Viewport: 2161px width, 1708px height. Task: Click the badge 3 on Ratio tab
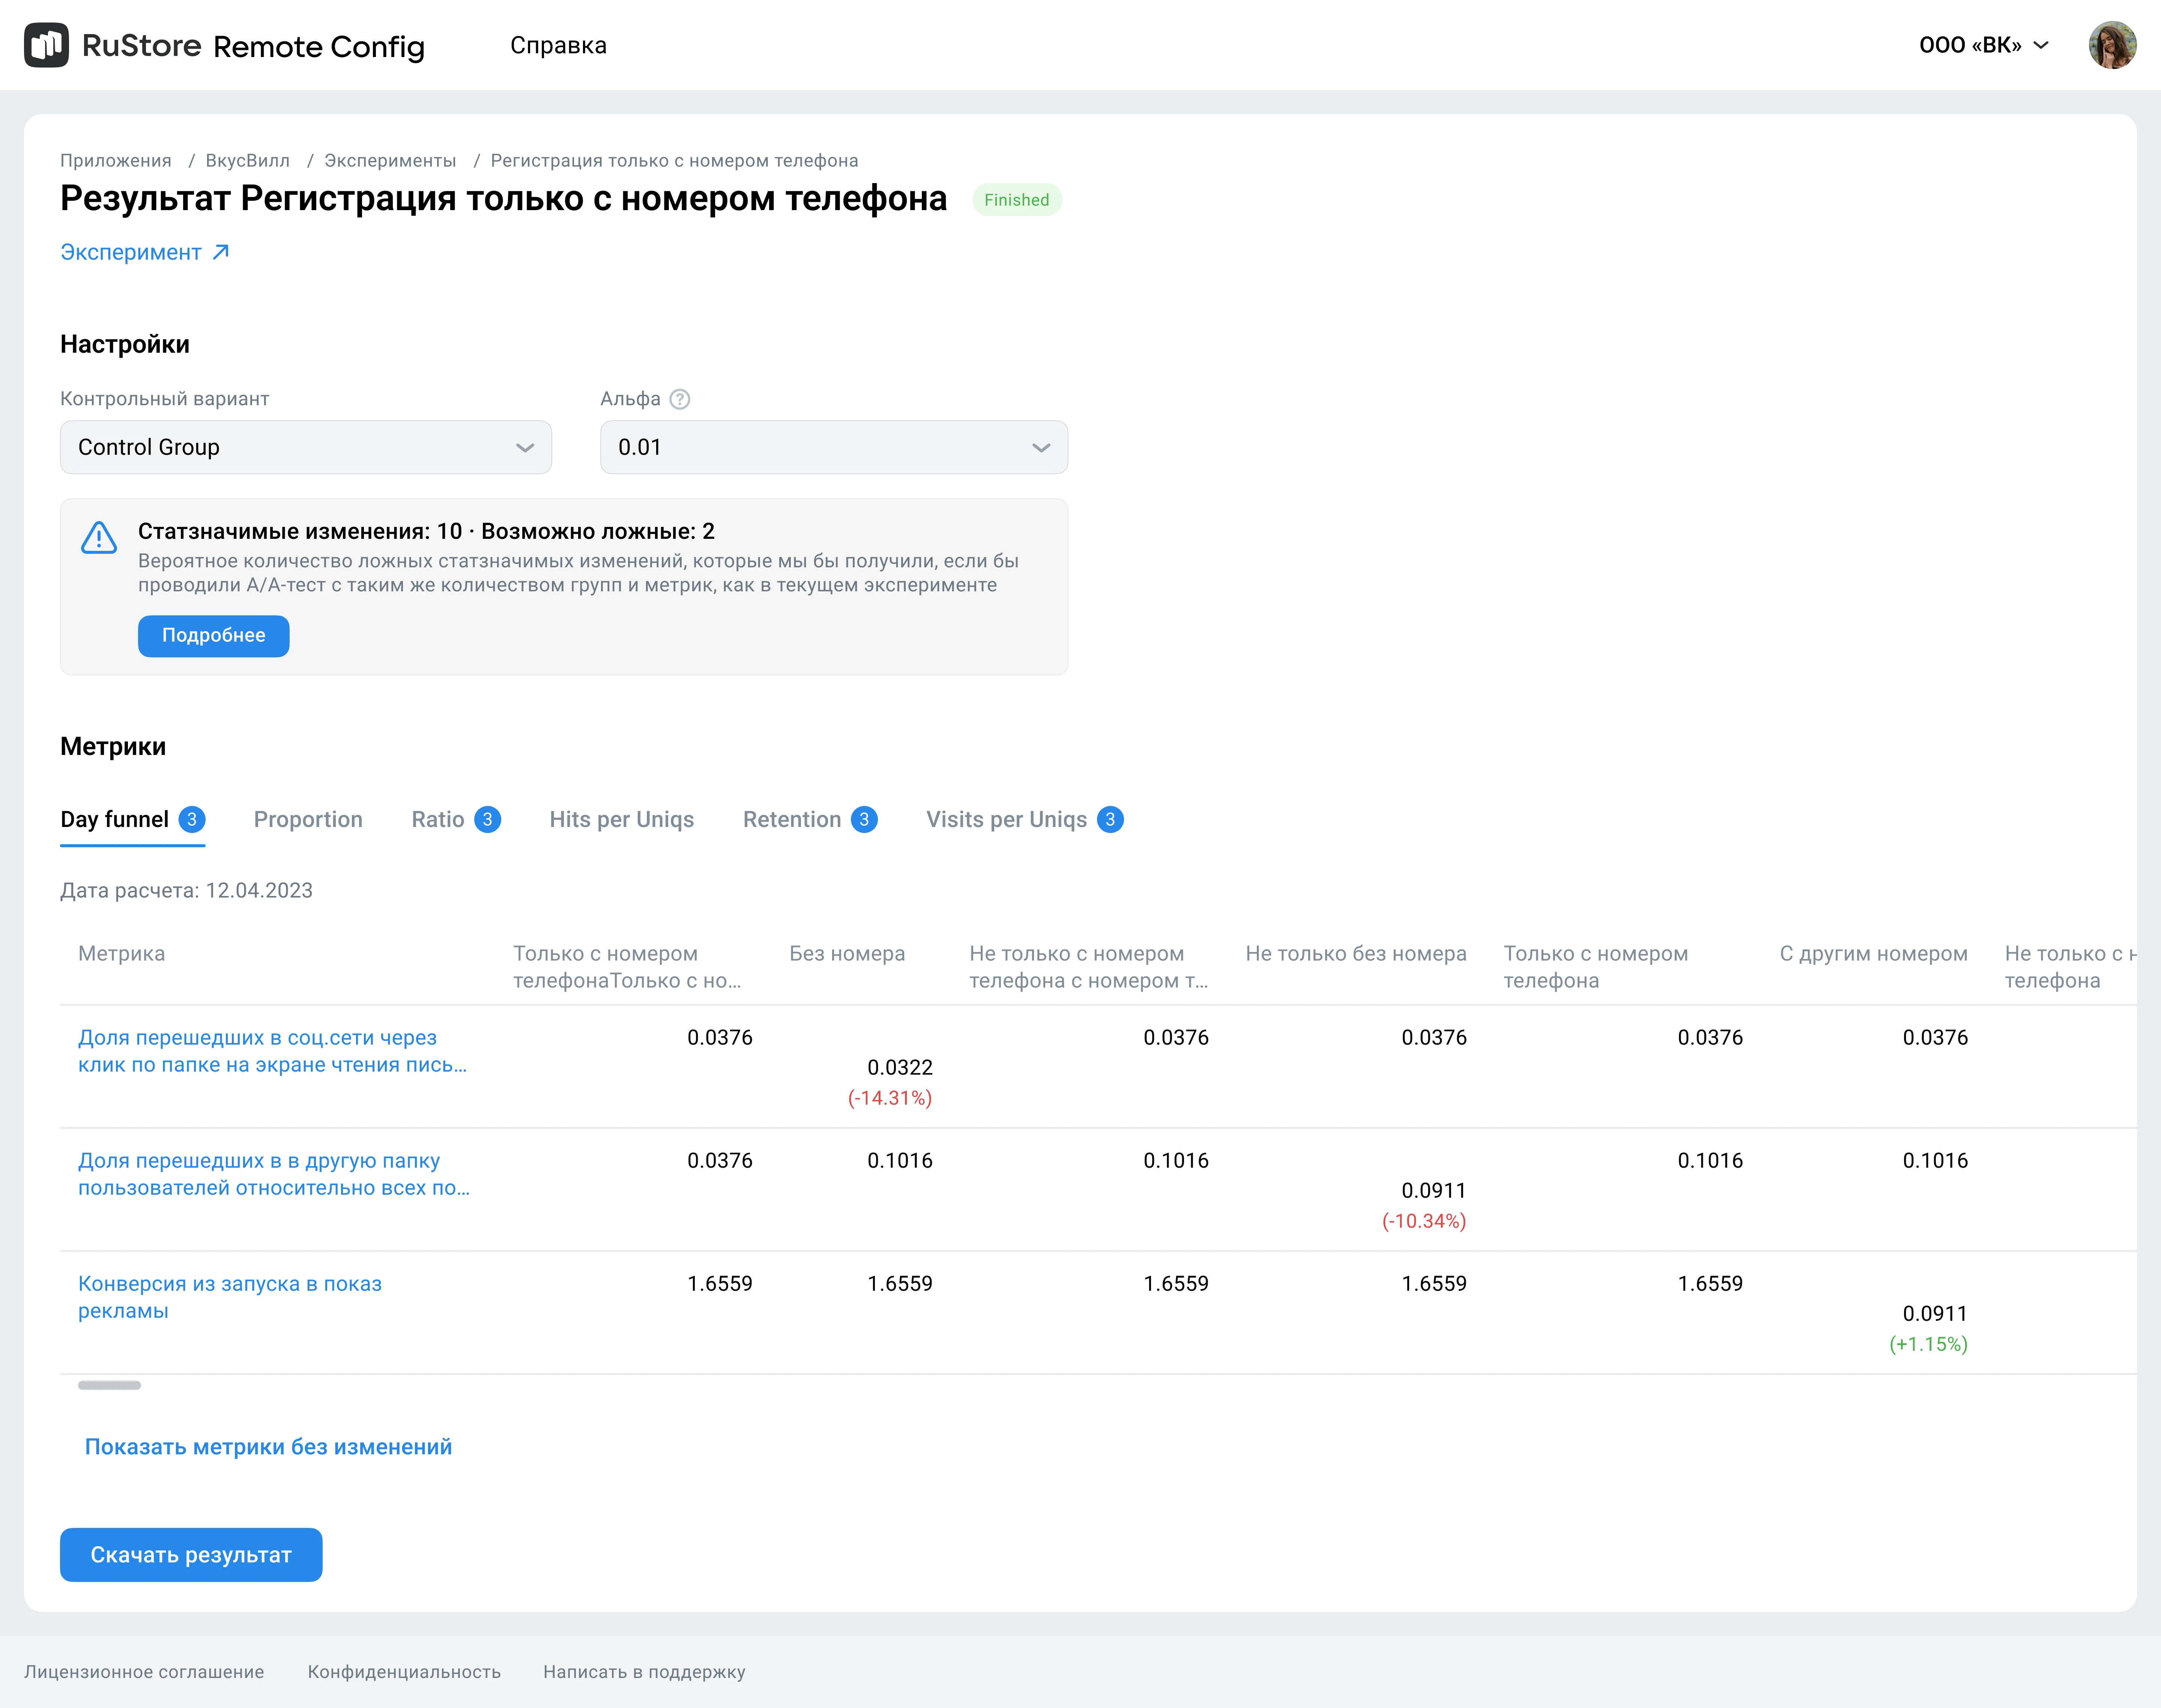(x=487, y=820)
